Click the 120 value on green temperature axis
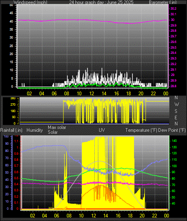Image resolution: width=187 pixels, height=221 pixels. (x=174, y=153)
